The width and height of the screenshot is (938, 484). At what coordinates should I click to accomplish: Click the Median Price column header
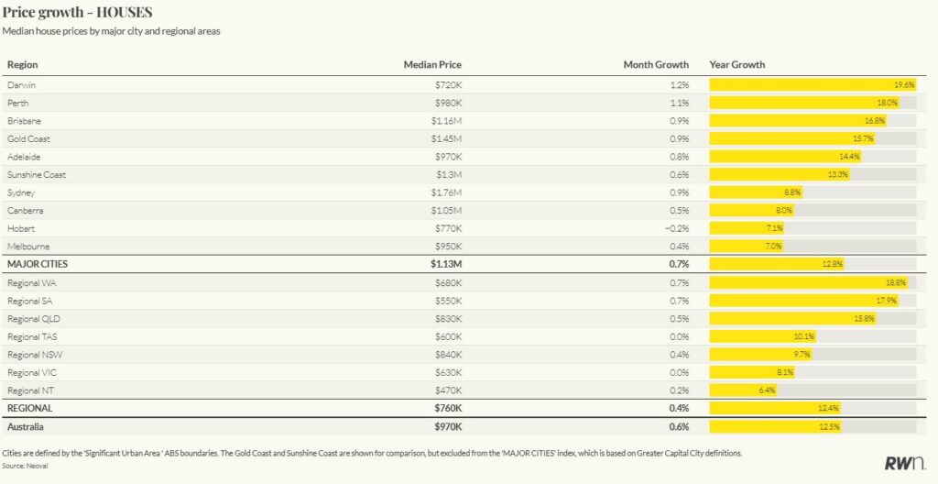(x=432, y=65)
